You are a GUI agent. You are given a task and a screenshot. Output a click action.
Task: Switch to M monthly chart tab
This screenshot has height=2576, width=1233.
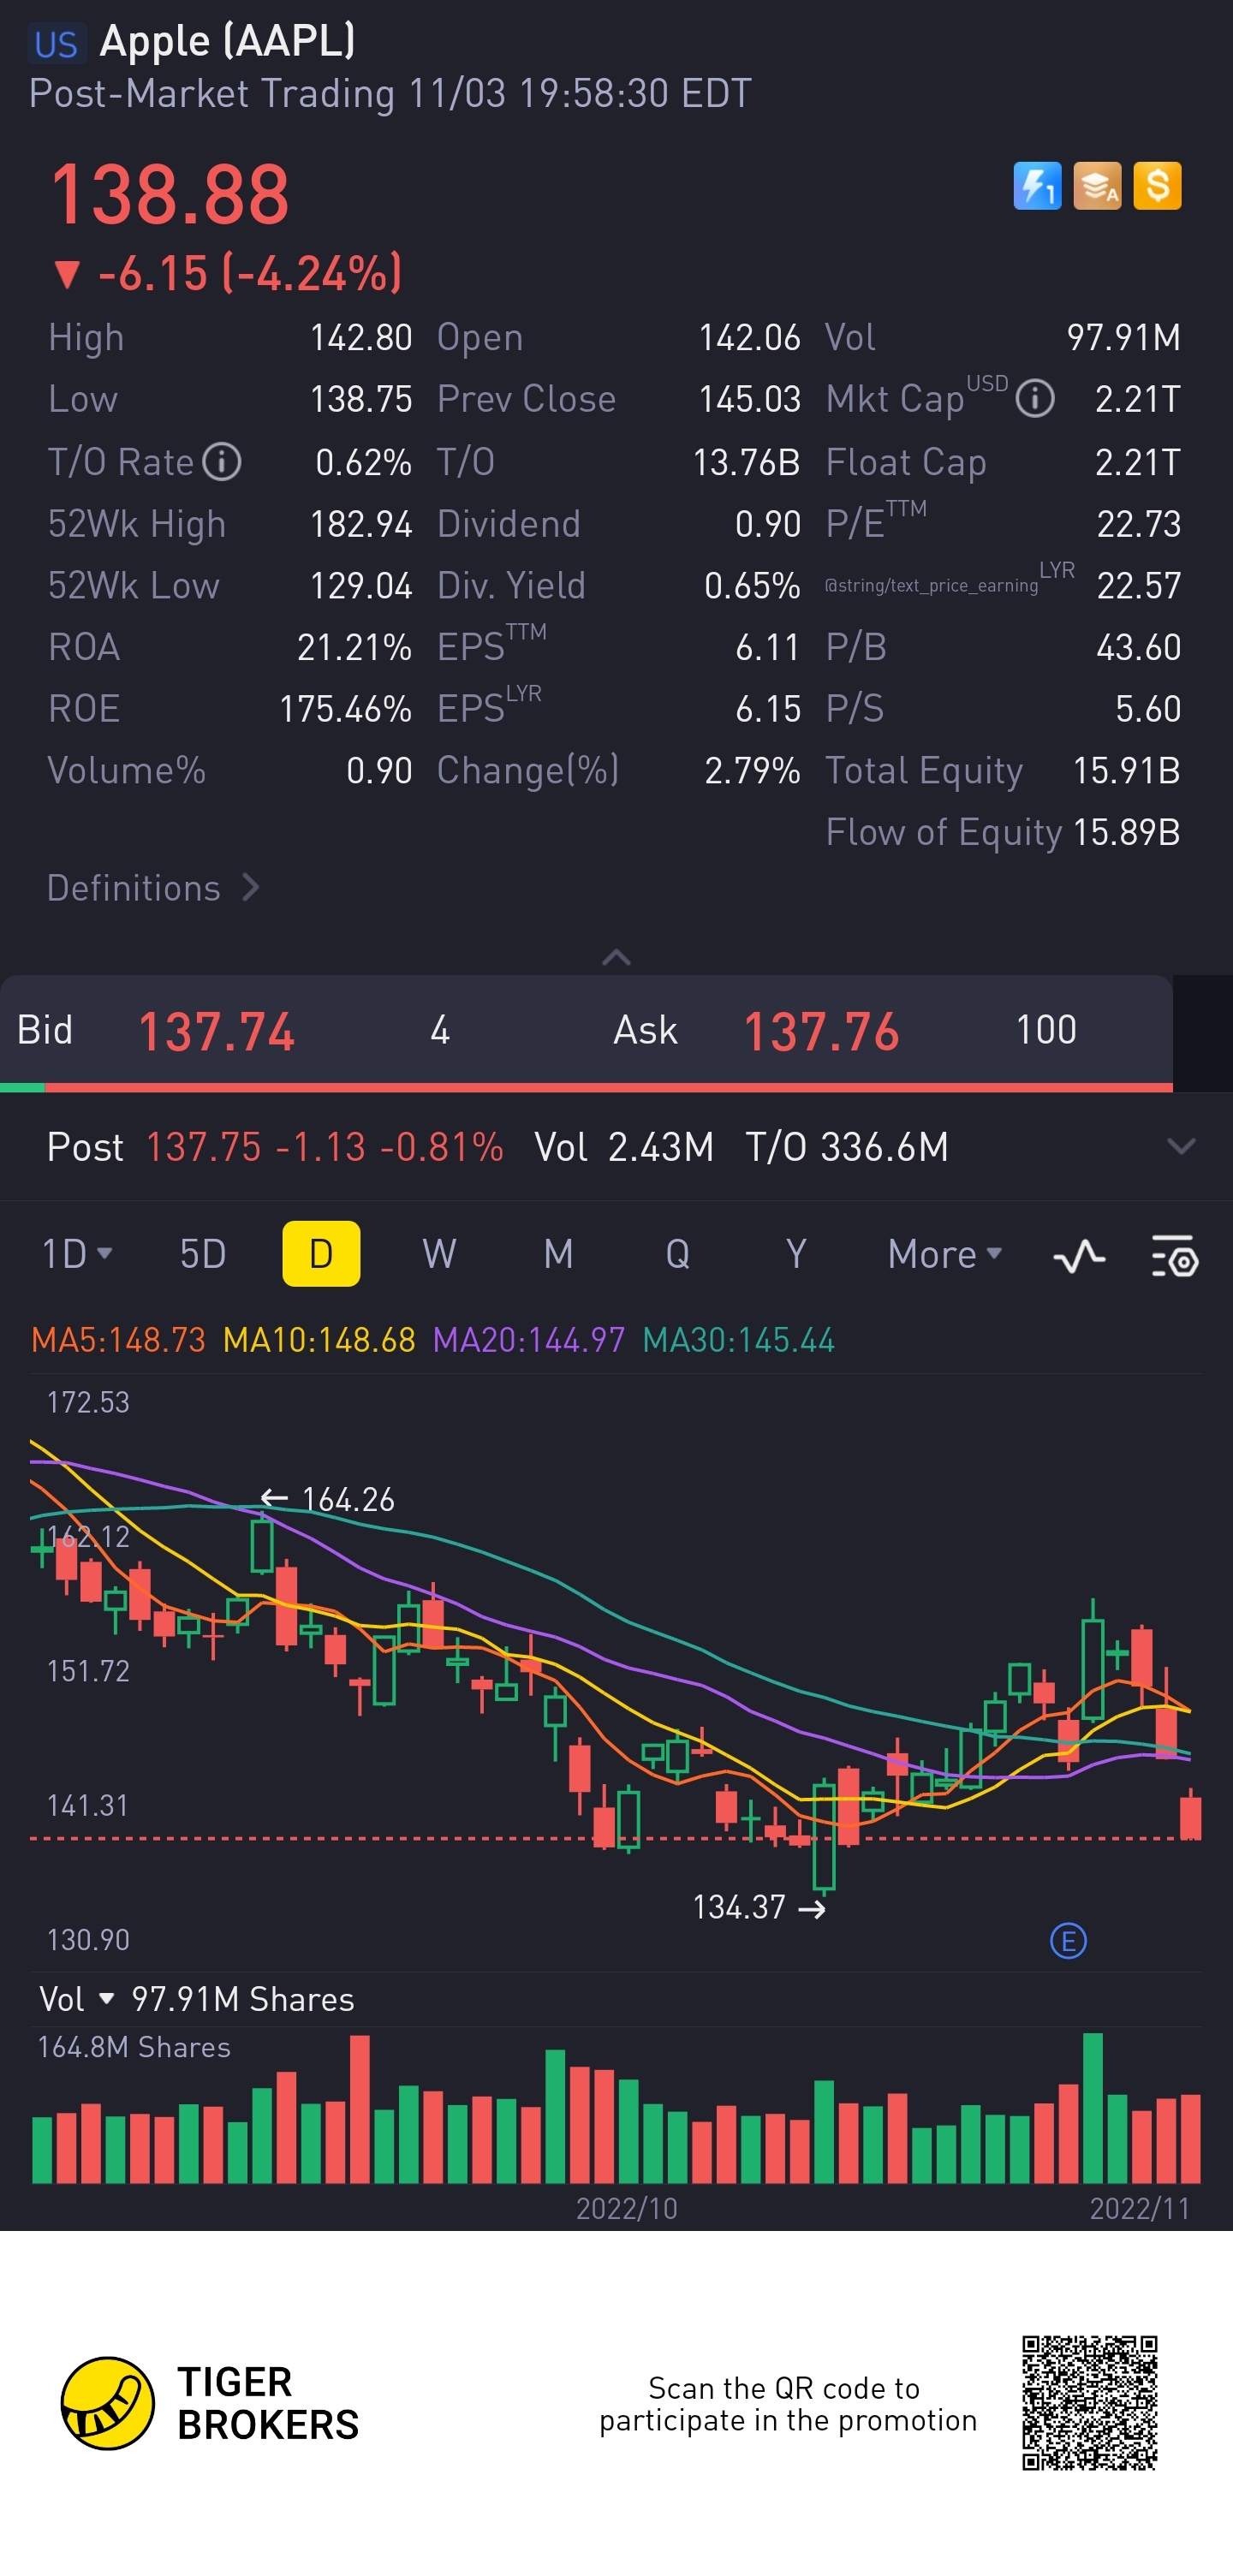(558, 1254)
